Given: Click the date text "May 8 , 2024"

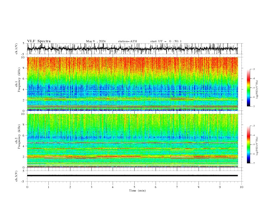Looking at the screenshot, I should coord(96,41).
